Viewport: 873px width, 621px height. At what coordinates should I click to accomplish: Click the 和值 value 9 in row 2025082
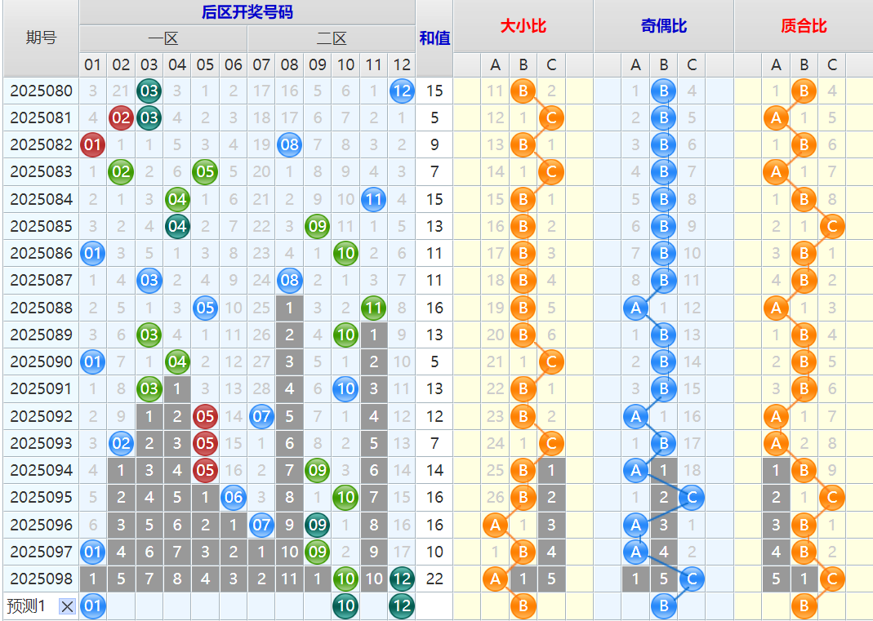[x=434, y=144]
